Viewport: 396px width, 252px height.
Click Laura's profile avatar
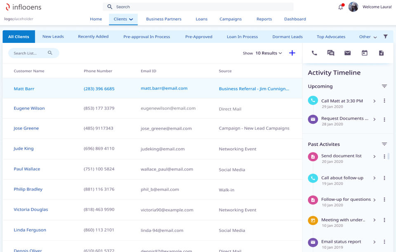point(353,7)
